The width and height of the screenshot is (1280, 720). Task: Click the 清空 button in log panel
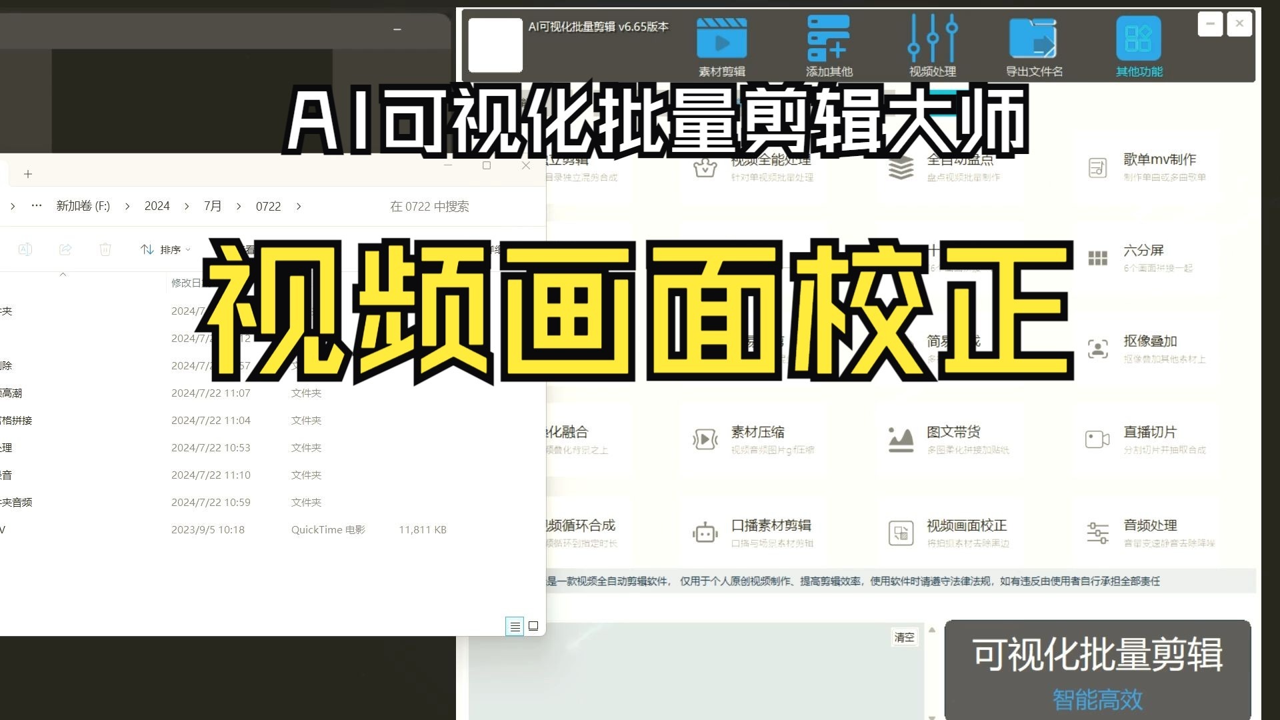[x=904, y=637]
